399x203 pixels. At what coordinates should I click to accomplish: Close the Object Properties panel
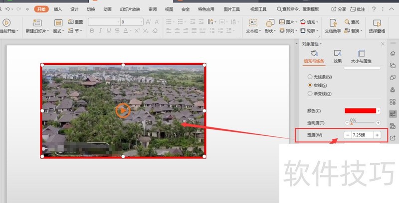pos(383,44)
